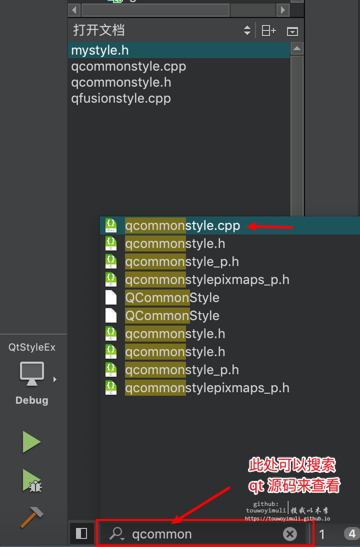The image size is (360, 547).
Task: Click the green Run button
Action: (x=31, y=442)
